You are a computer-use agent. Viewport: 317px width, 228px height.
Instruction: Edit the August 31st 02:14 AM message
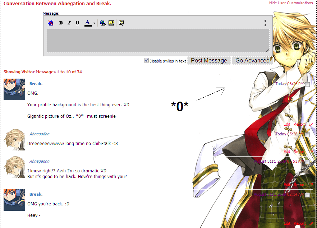click(x=287, y=223)
